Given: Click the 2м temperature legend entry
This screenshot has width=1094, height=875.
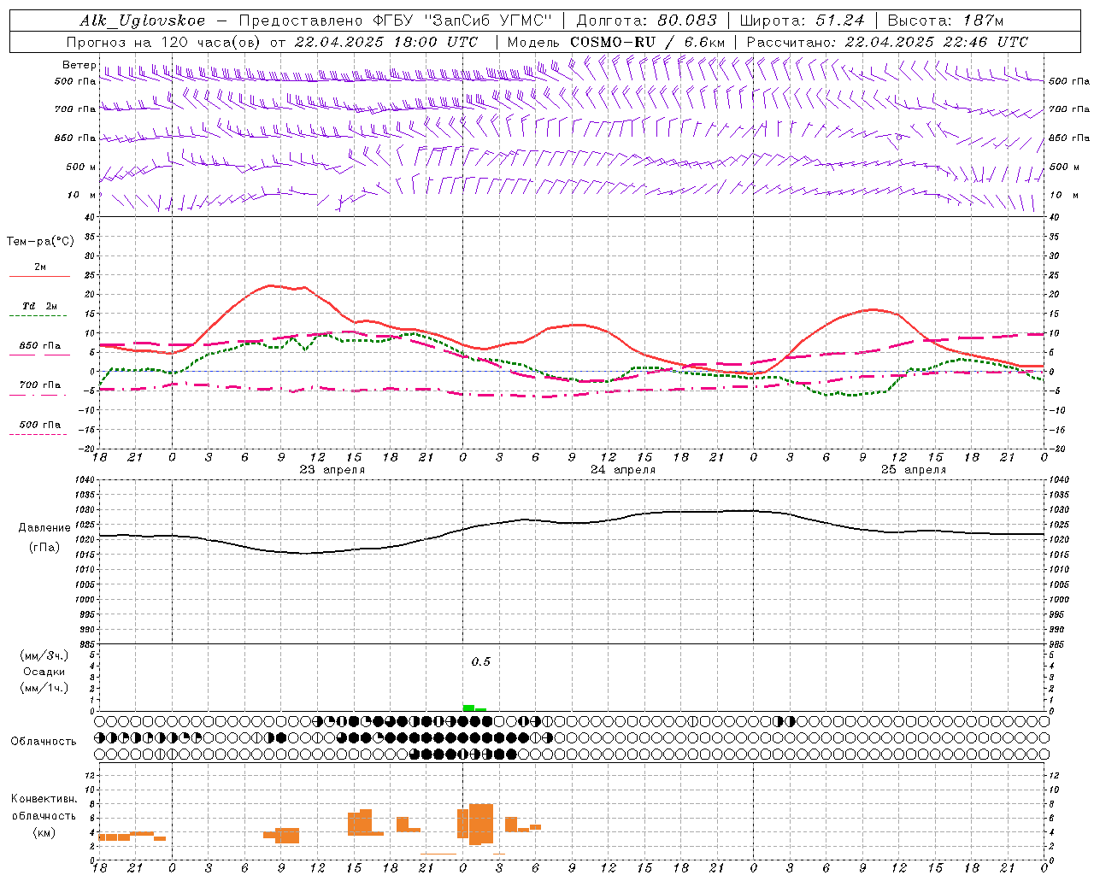Looking at the screenshot, I should [40, 267].
